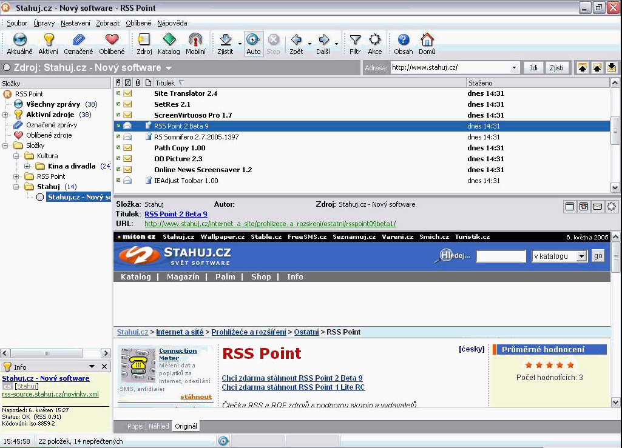Screen dimensions: 622x448
Task: Click the attachment paperclip column header icon
Action: coord(138,83)
